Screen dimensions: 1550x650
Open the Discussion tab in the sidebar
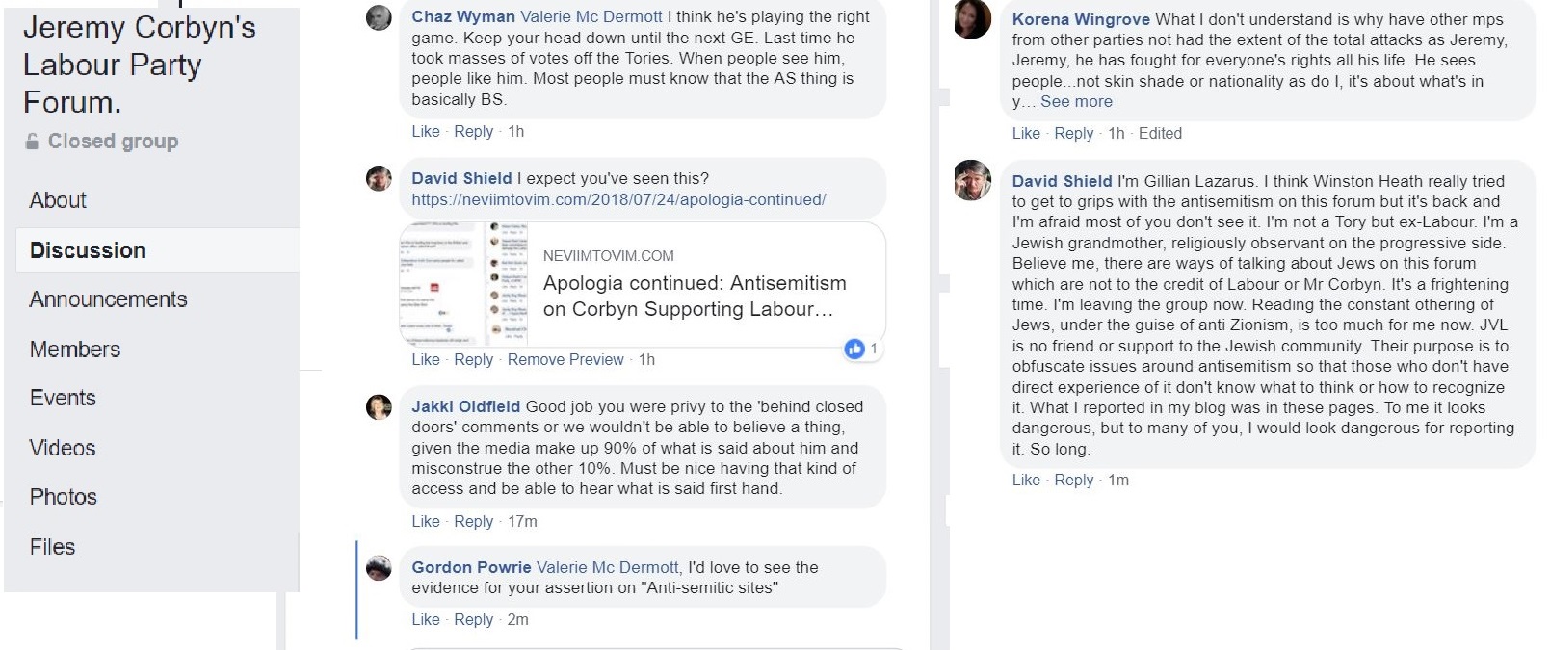88,250
